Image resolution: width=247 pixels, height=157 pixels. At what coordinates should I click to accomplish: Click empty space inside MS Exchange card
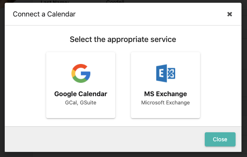point(165,111)
